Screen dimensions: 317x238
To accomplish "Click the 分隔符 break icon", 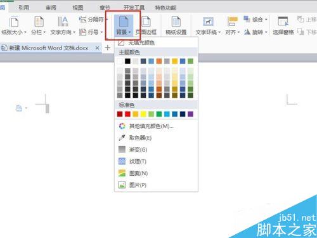I will click(82, 20).
